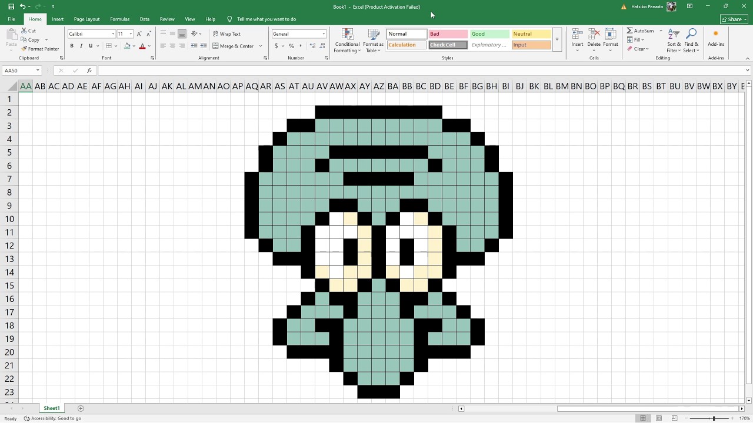Click the Cut scissors button

click(x=29, y=31)
